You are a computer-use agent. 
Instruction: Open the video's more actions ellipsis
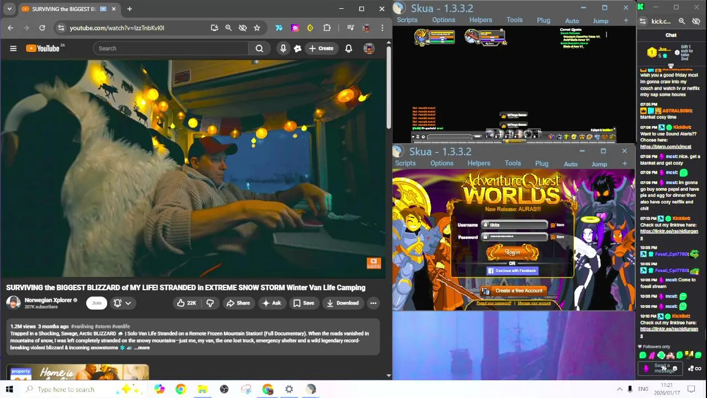pos(373,303)
